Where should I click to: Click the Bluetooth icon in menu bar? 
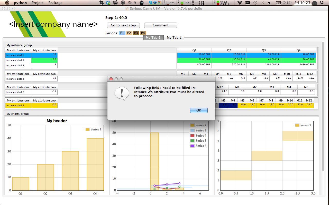point(262,3)
